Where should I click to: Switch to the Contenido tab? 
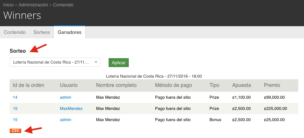15,32
